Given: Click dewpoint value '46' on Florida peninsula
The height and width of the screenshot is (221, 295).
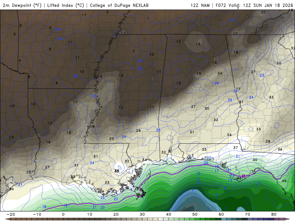Looking at the screenshot, I should click(x=284, y=181).
